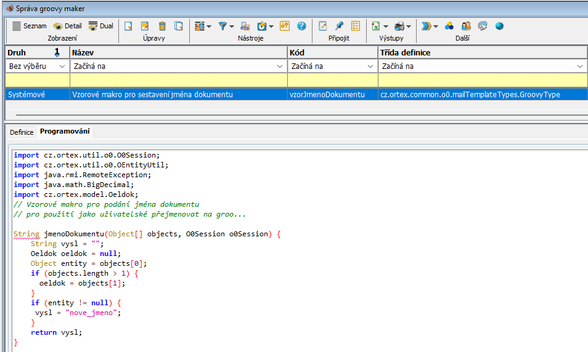This screenshot has width=588, height=352.
Task: Click the two-people users icon in Další
Action: [466, 26]
